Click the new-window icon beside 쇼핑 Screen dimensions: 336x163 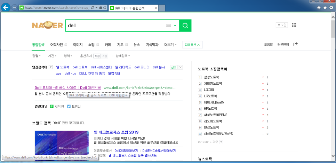coord(97,45)
